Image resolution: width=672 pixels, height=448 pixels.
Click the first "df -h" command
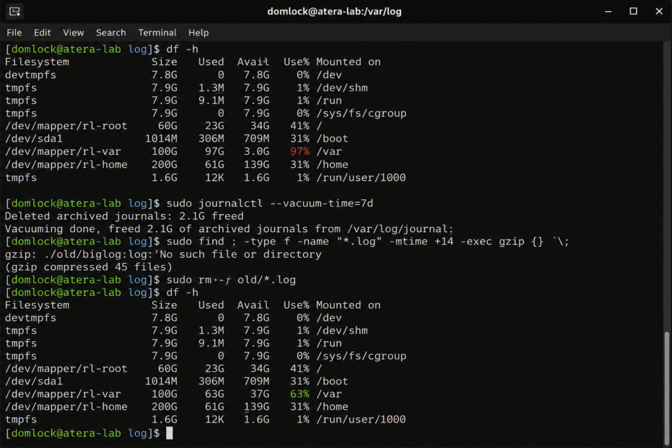pyautogui.click(x=182, y=49)
